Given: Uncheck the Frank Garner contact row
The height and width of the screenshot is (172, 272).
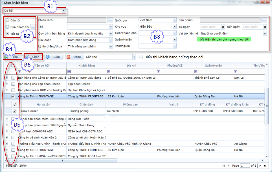Looking at the screenshot, I should pyautogui.click(x=15, y=111).
